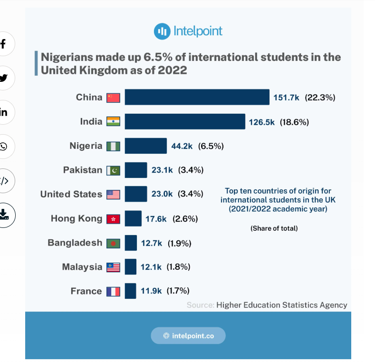Open the intelpoint.co link button
This screenshot has width=375, height=364.
click(x=188, y=335)
